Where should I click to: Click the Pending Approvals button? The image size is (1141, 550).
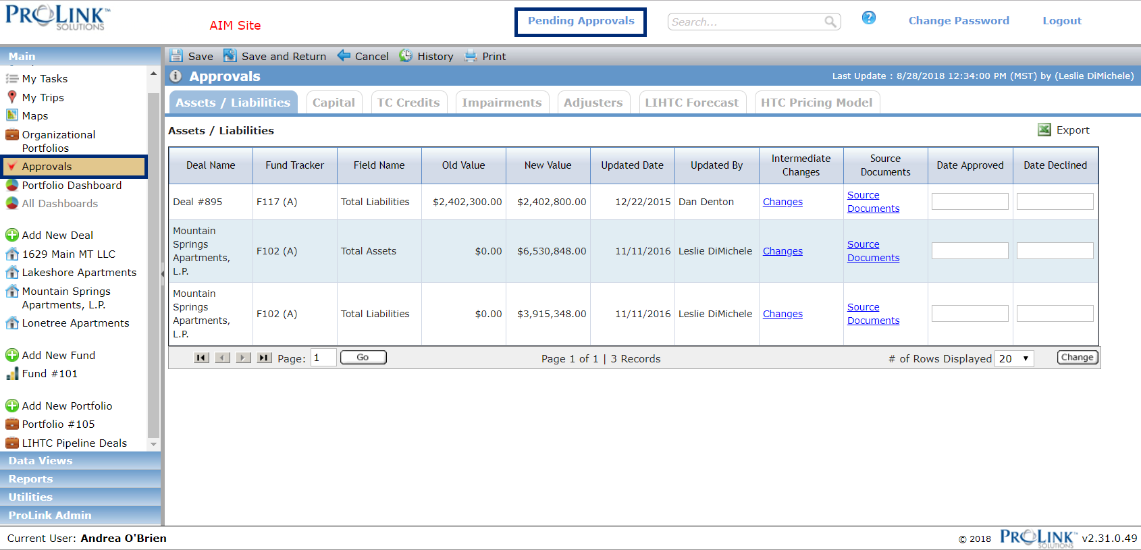pos(581,22)
